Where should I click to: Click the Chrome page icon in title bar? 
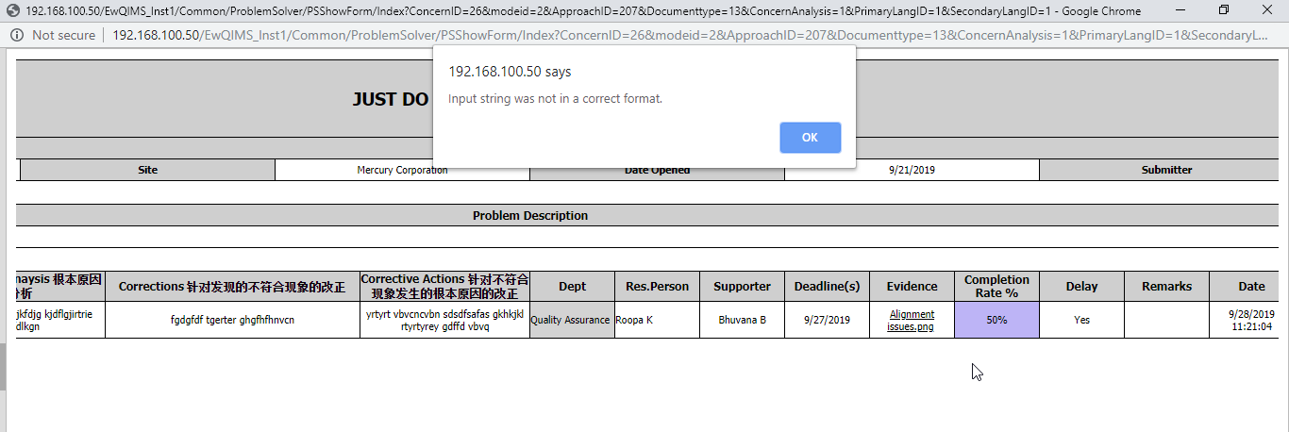[11, 11]
